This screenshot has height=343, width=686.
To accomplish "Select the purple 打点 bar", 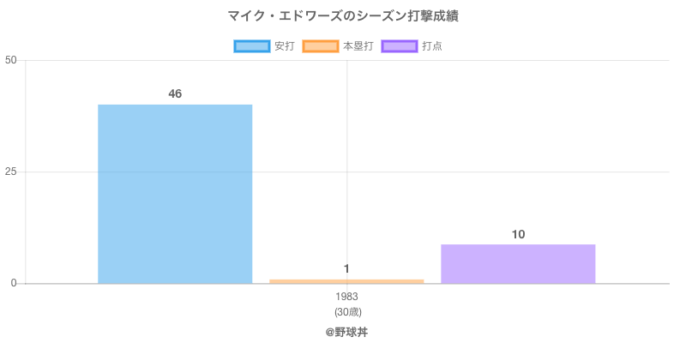I will 518,264.
